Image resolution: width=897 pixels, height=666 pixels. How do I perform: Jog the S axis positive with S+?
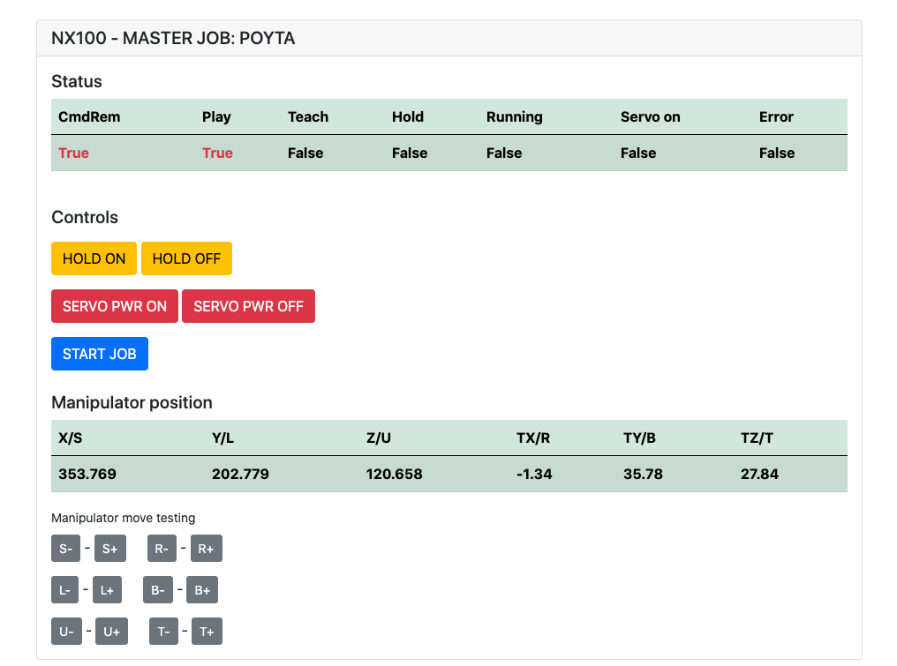coord(109,548)
